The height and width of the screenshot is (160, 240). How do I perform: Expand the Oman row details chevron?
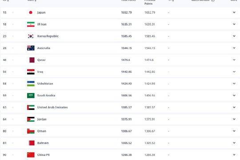click(x=234, y=131)
